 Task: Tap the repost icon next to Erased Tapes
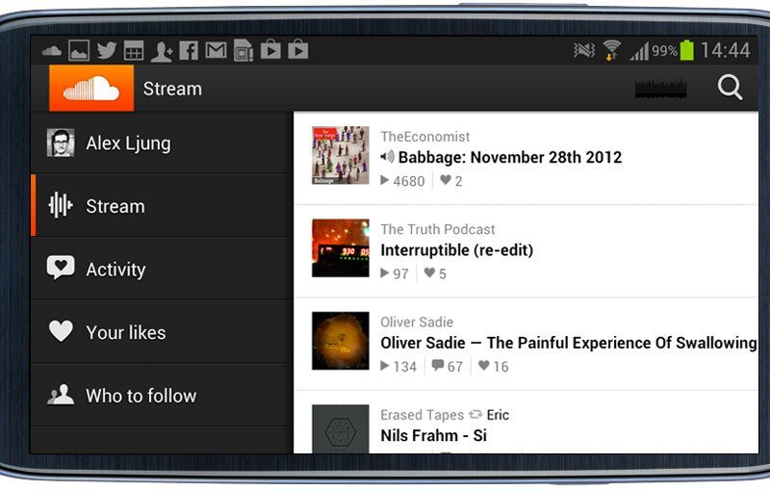coord(475,414)
